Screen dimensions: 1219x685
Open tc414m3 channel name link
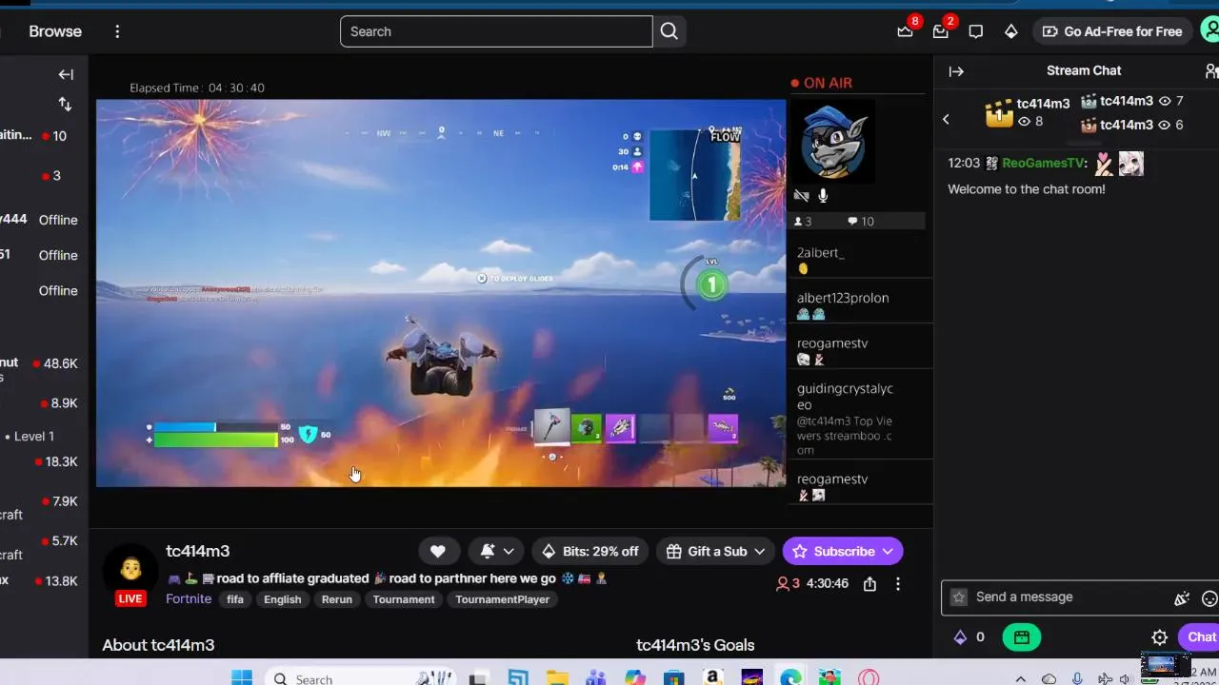[197, 551]
